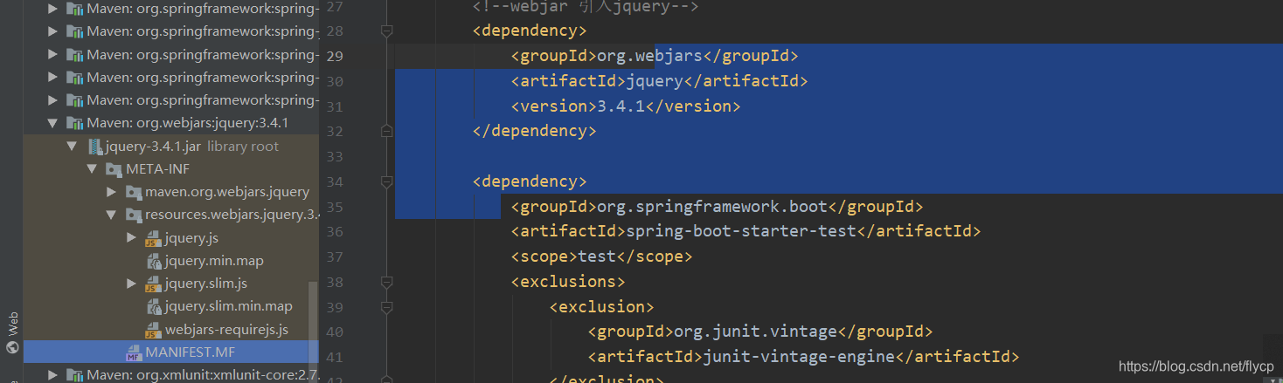Click the closing dependency tag on line 32

click(x=534, y=131)
